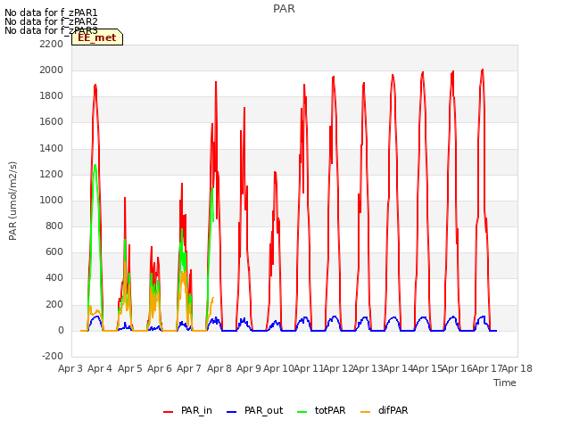Click the 1800 y-axis tick label
The height and width of the screenshot is (428, 571).
52,95
